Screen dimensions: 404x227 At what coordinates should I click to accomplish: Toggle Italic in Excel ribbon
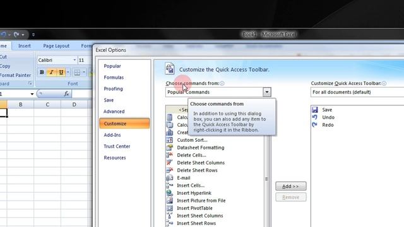51,73
